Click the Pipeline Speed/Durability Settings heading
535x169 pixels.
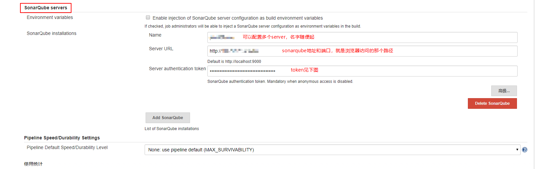pos(62,138)
